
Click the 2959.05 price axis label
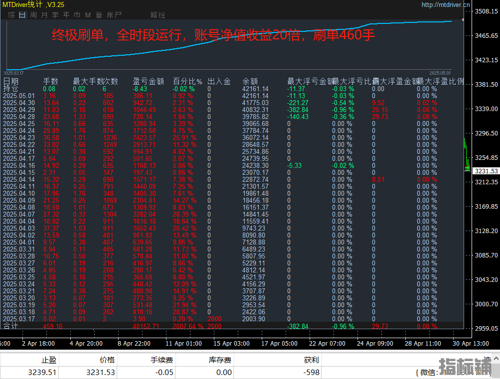point(486,328)
